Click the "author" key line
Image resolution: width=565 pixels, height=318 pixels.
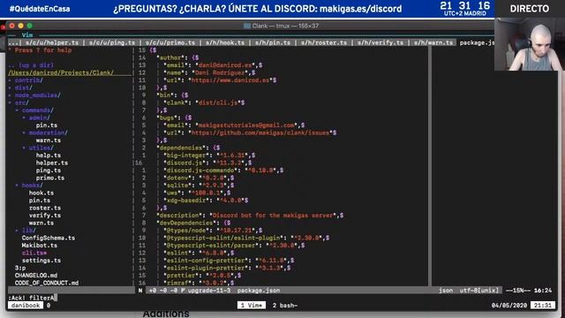[177, 57]
